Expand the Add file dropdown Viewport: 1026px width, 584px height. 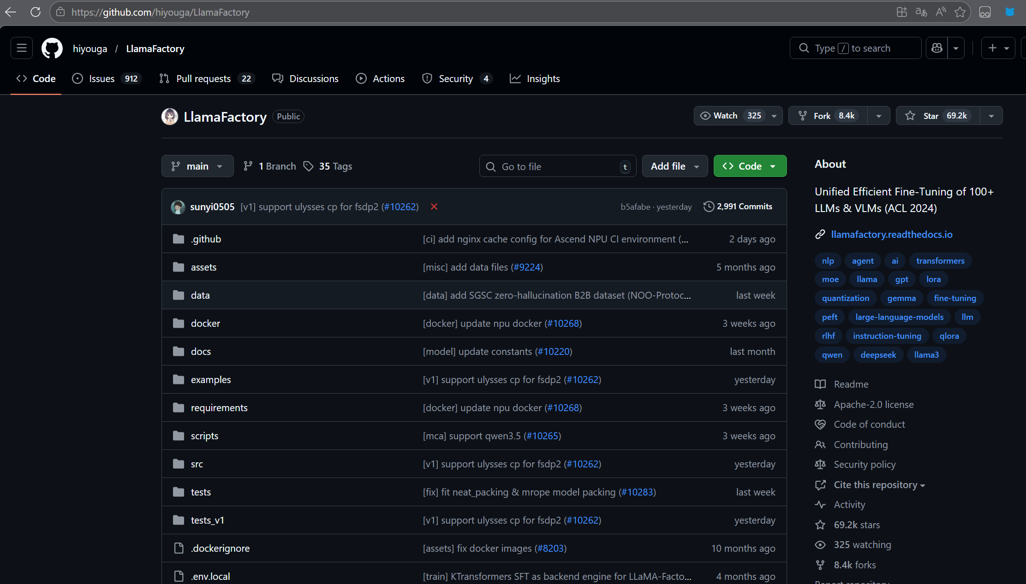pos(674,166)
